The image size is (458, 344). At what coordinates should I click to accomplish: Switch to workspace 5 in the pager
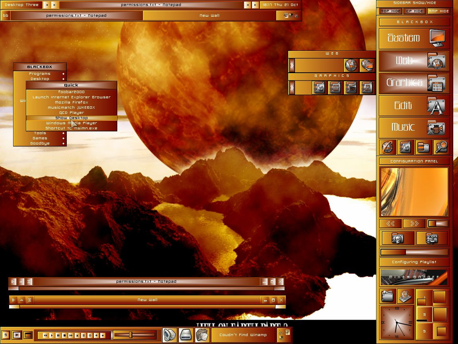click(424, 331)
